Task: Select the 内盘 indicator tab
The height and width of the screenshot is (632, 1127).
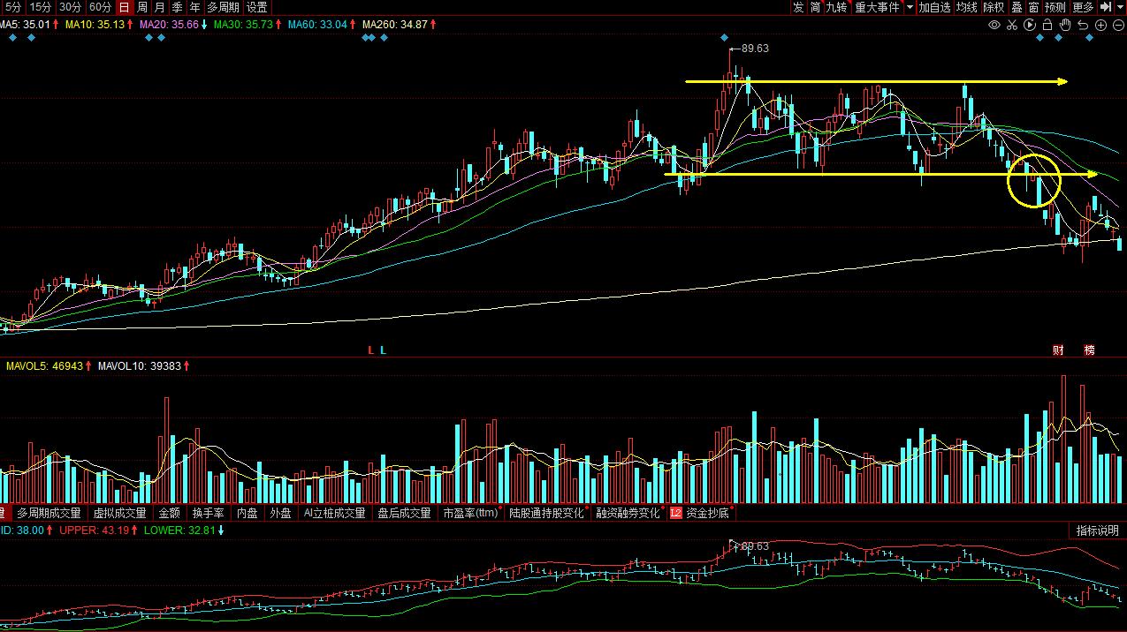Action: pyautogui.click(x=247, y=513)
